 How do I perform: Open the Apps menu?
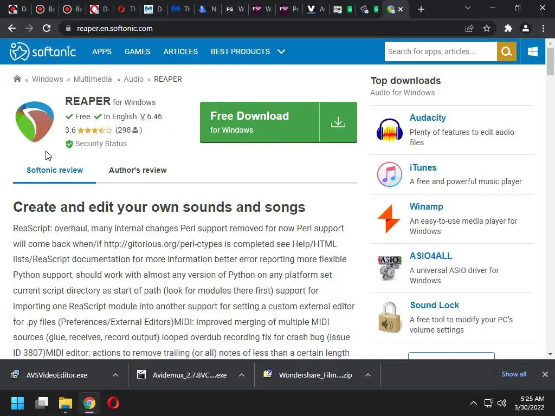click(x=102, y=51)
